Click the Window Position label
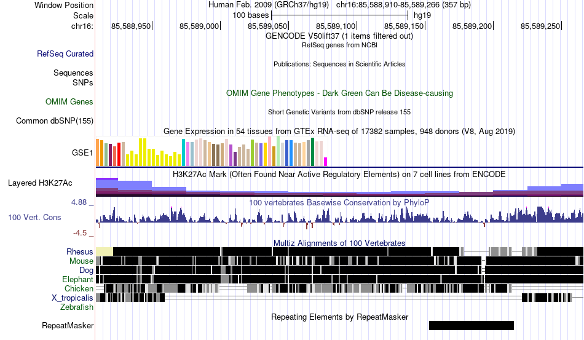Screen dimensions: 584x340 tap(64, 5)
